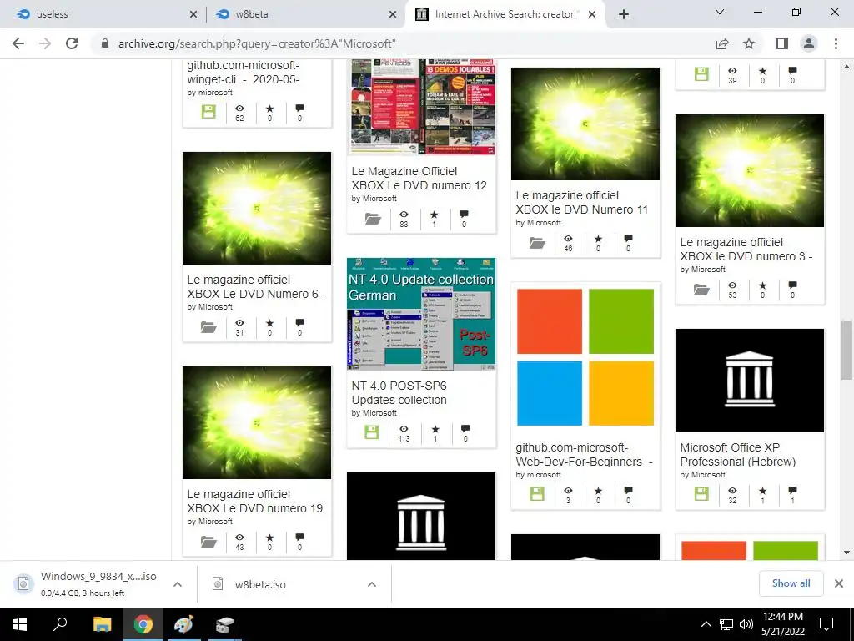The width and height of the screenshot is (854, 641).
Task: Open Le magazine officiel XBOX Le DVD numero 19 link
Action: click(x=255, y=502)
